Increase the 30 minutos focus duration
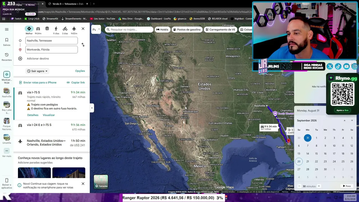 (319, 186)
